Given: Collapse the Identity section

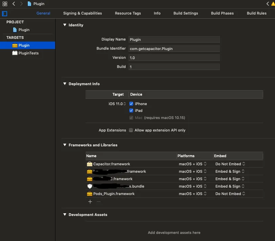Looking at the screenshot, I should tap(65, 25).
